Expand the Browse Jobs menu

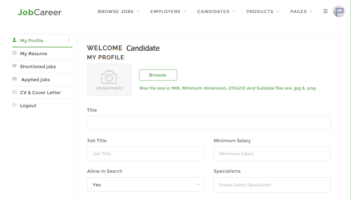pyautogui.click(x=118, y=12)
